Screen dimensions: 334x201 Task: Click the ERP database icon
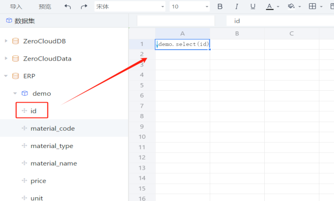(16, 76)
